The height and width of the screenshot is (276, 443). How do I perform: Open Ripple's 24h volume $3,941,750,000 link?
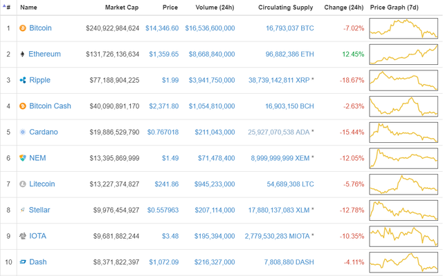[212, 80]
